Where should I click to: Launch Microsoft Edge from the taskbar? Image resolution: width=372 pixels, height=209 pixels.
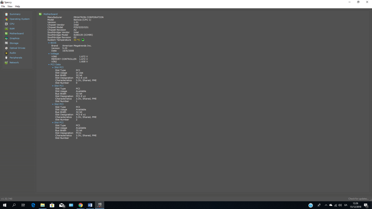tap(33, 205)
